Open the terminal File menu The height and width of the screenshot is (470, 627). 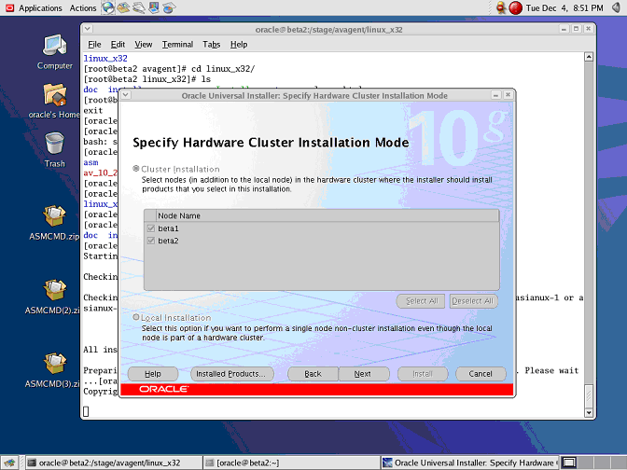(94, 45)
